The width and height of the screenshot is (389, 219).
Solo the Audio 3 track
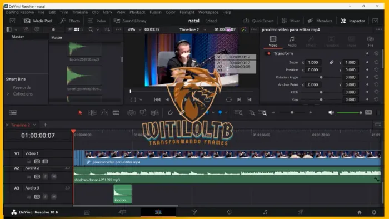[45, 197]
